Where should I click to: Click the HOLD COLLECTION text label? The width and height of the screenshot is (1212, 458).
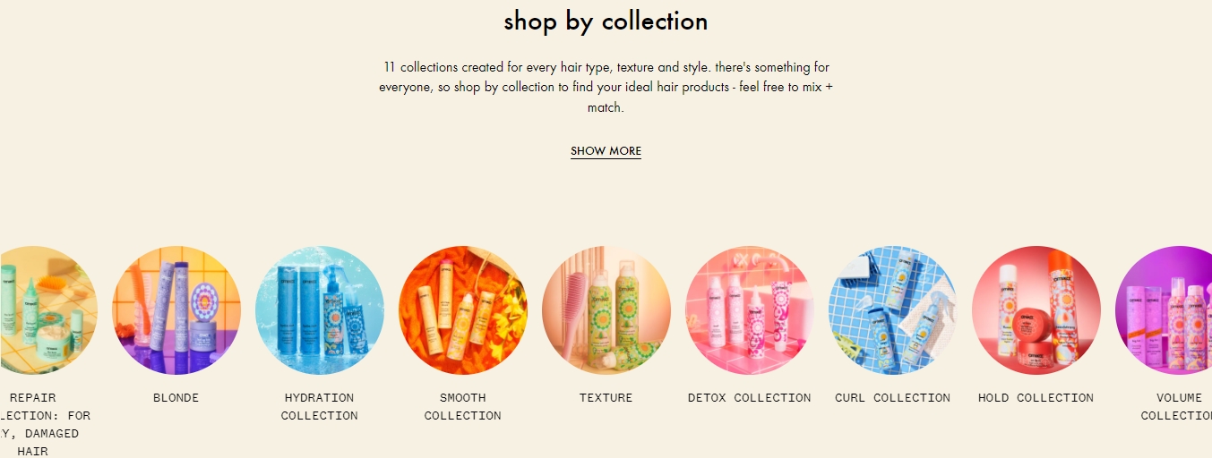(x=1036, y=398)
